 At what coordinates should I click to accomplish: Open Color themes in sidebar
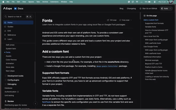coord(11,60)
